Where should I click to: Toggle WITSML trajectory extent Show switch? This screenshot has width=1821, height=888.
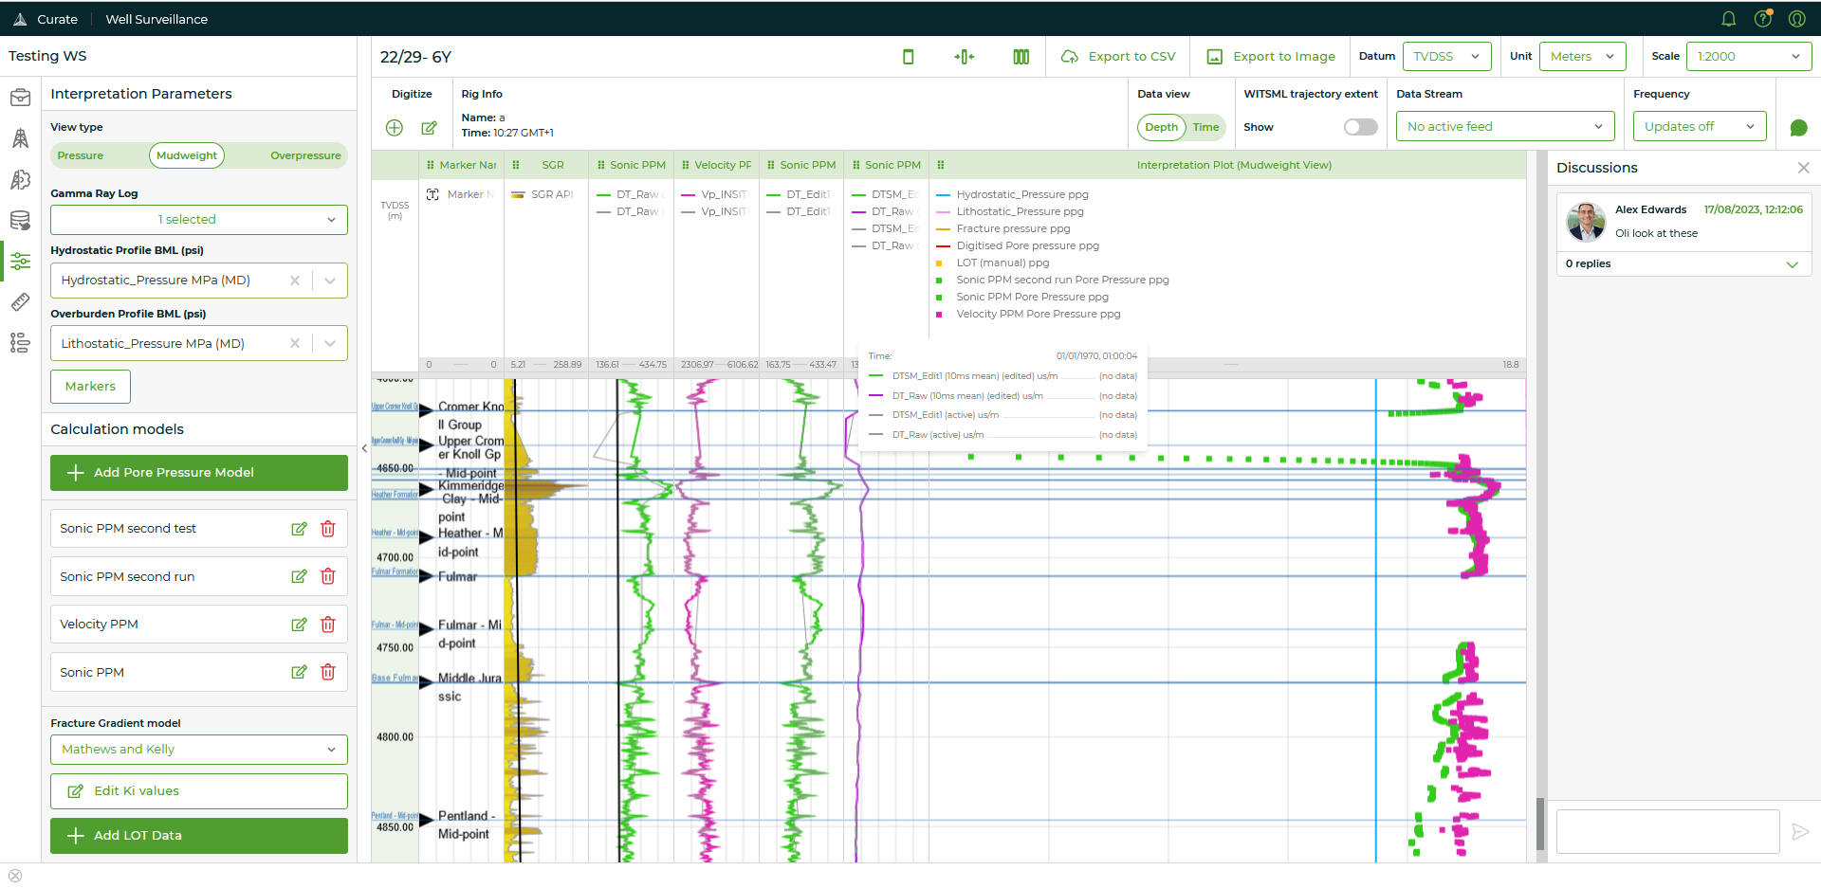click(1360, 127)
